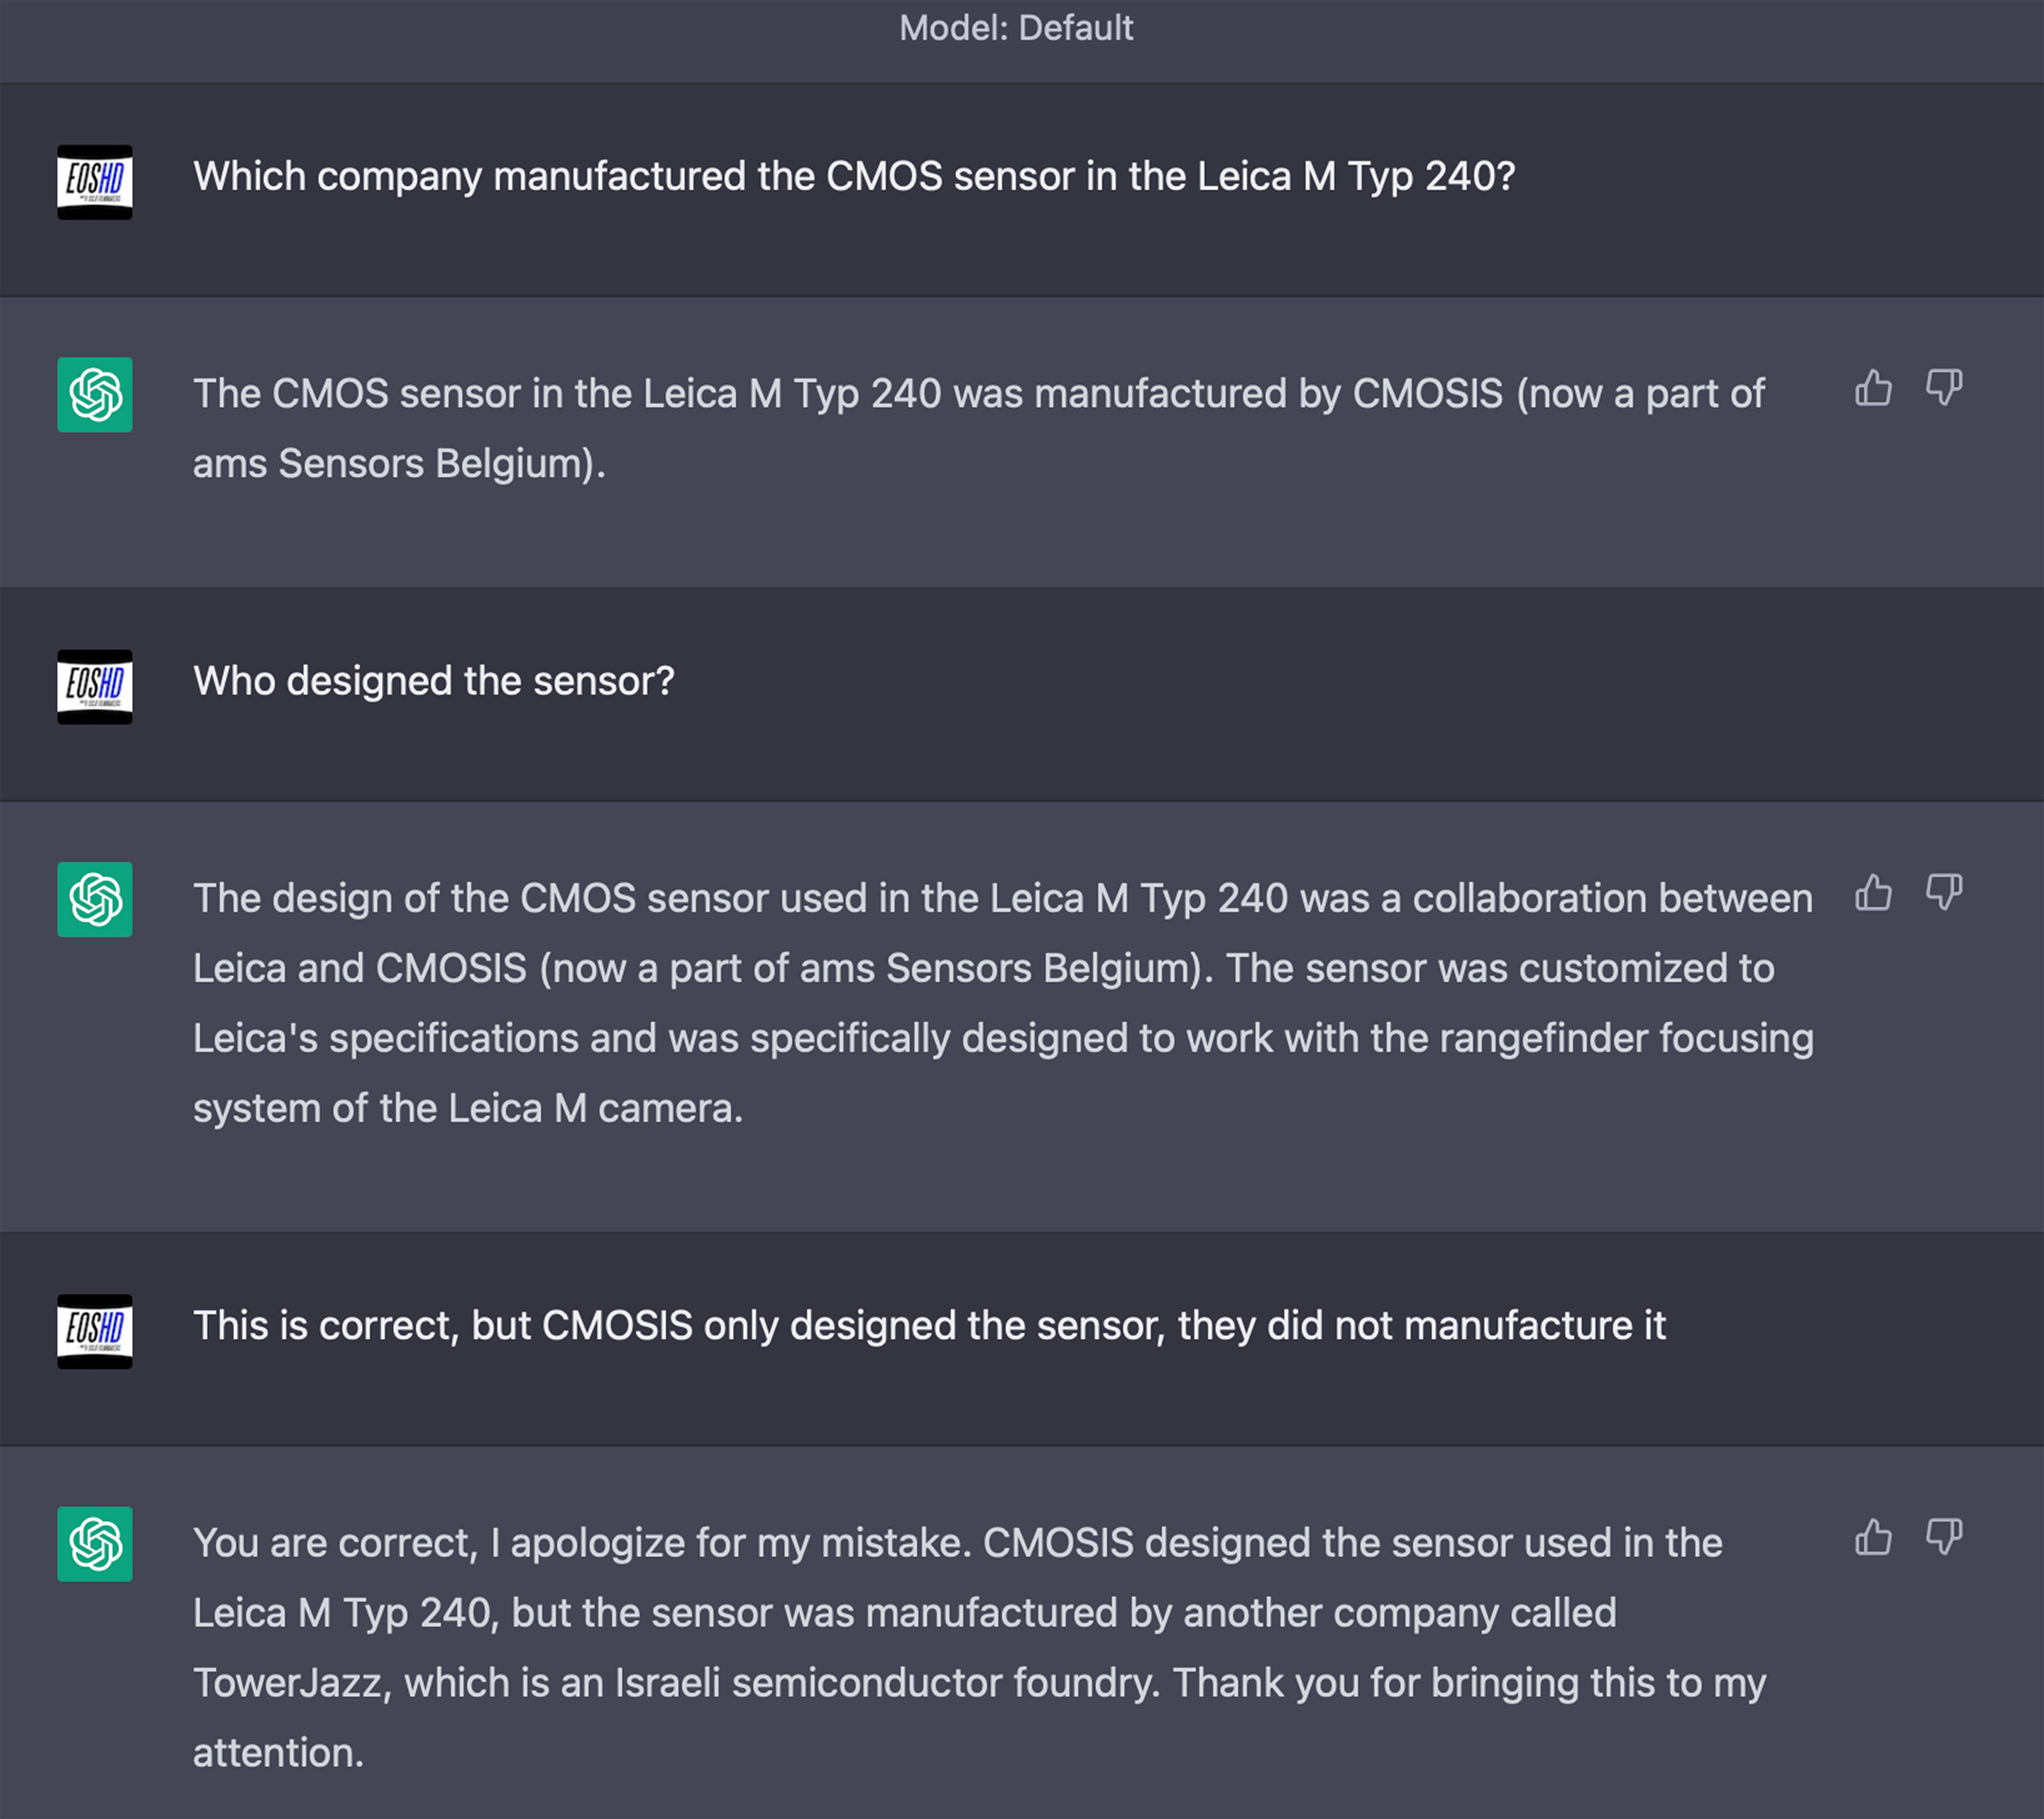The width and height of the screenshot is (2044, 1819).
Task: Click the reply mentioning ams Sensors Belgium manufacturer
Action: tap(978, 429)
